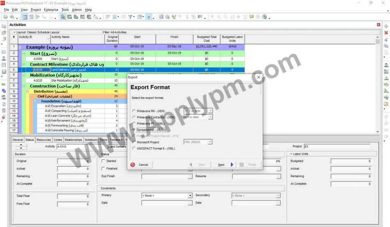Image resolution: width=390 pixels, height=227 pixels.
Task: Open Primary constraint dropdown
Action: (x=190, y=196)
